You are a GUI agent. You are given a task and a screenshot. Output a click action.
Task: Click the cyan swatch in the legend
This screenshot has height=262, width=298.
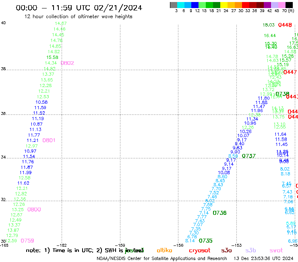[x=181, y=5]
